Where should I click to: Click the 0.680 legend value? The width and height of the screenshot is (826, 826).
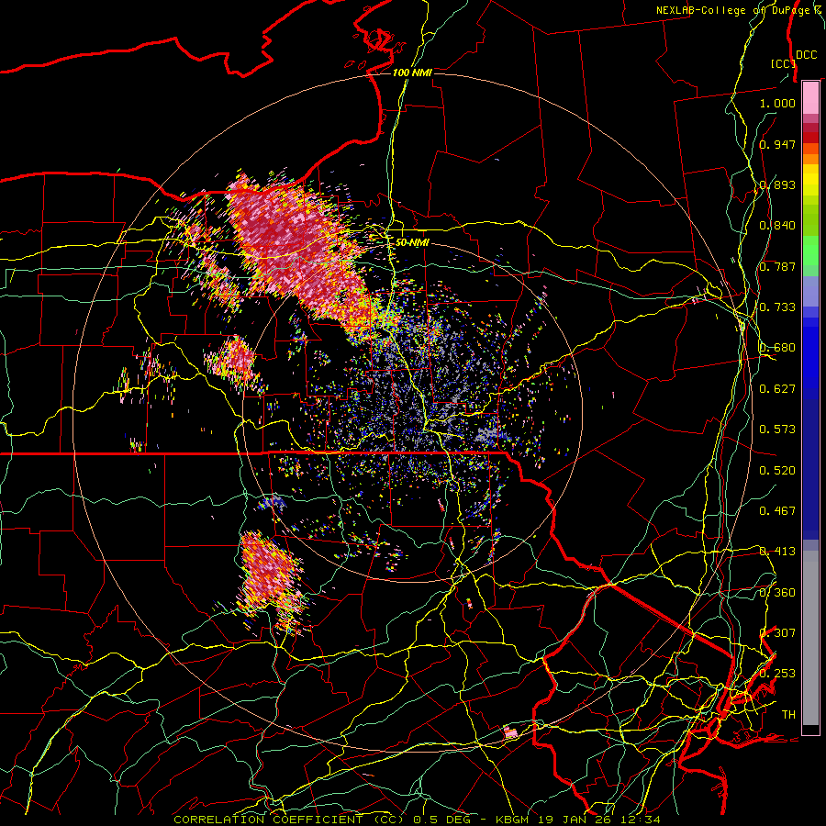click(777, 348)
